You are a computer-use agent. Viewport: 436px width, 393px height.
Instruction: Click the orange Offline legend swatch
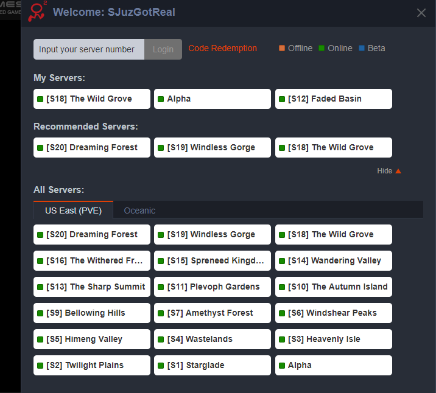[282, 48]
